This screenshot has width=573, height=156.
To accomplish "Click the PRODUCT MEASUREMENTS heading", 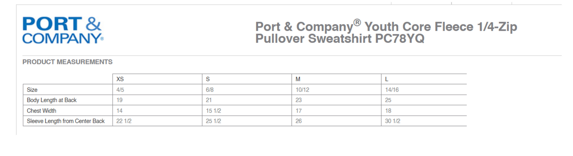I will (67, 62).
